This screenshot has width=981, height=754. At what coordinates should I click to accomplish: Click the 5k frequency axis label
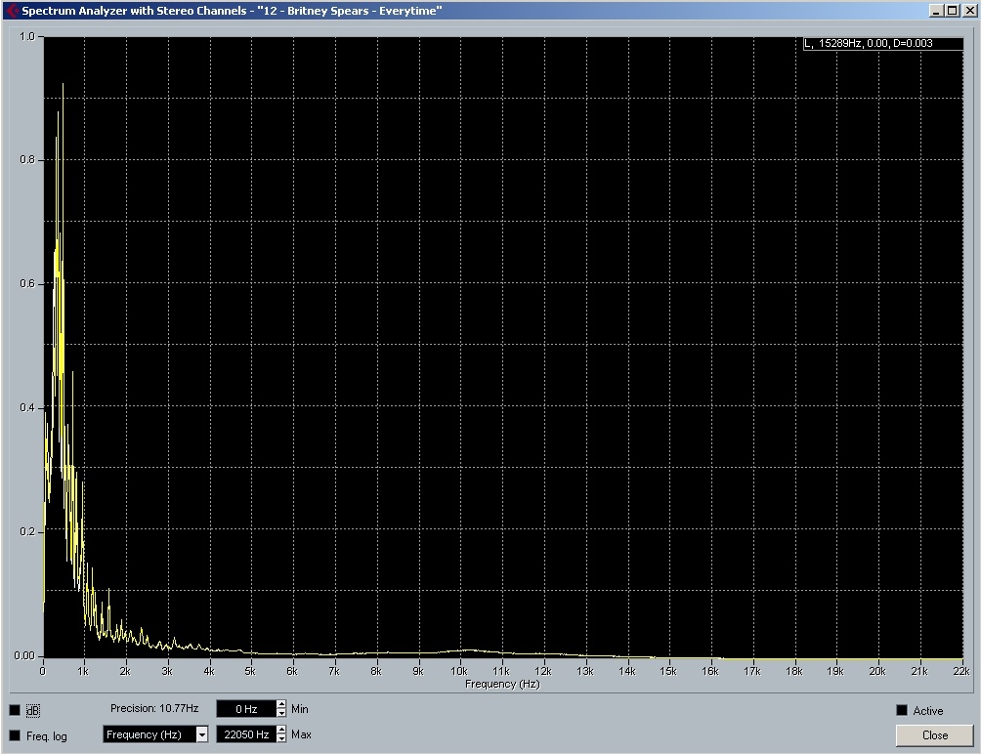click(x=250, y=672)
